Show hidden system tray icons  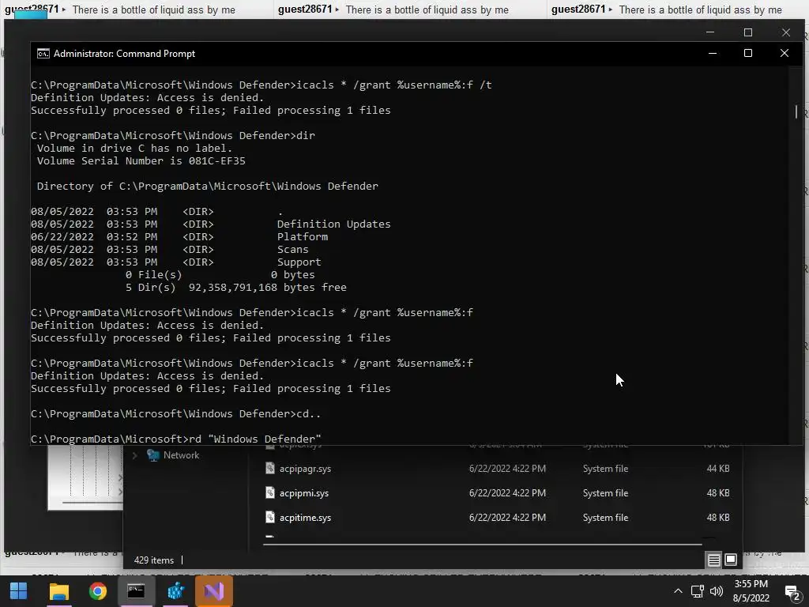678,591
